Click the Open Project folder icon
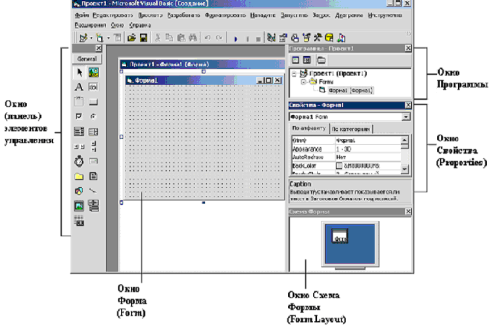The height and width of the screenshot is (327, 493). pyautogui.click(x=131, y=38)
